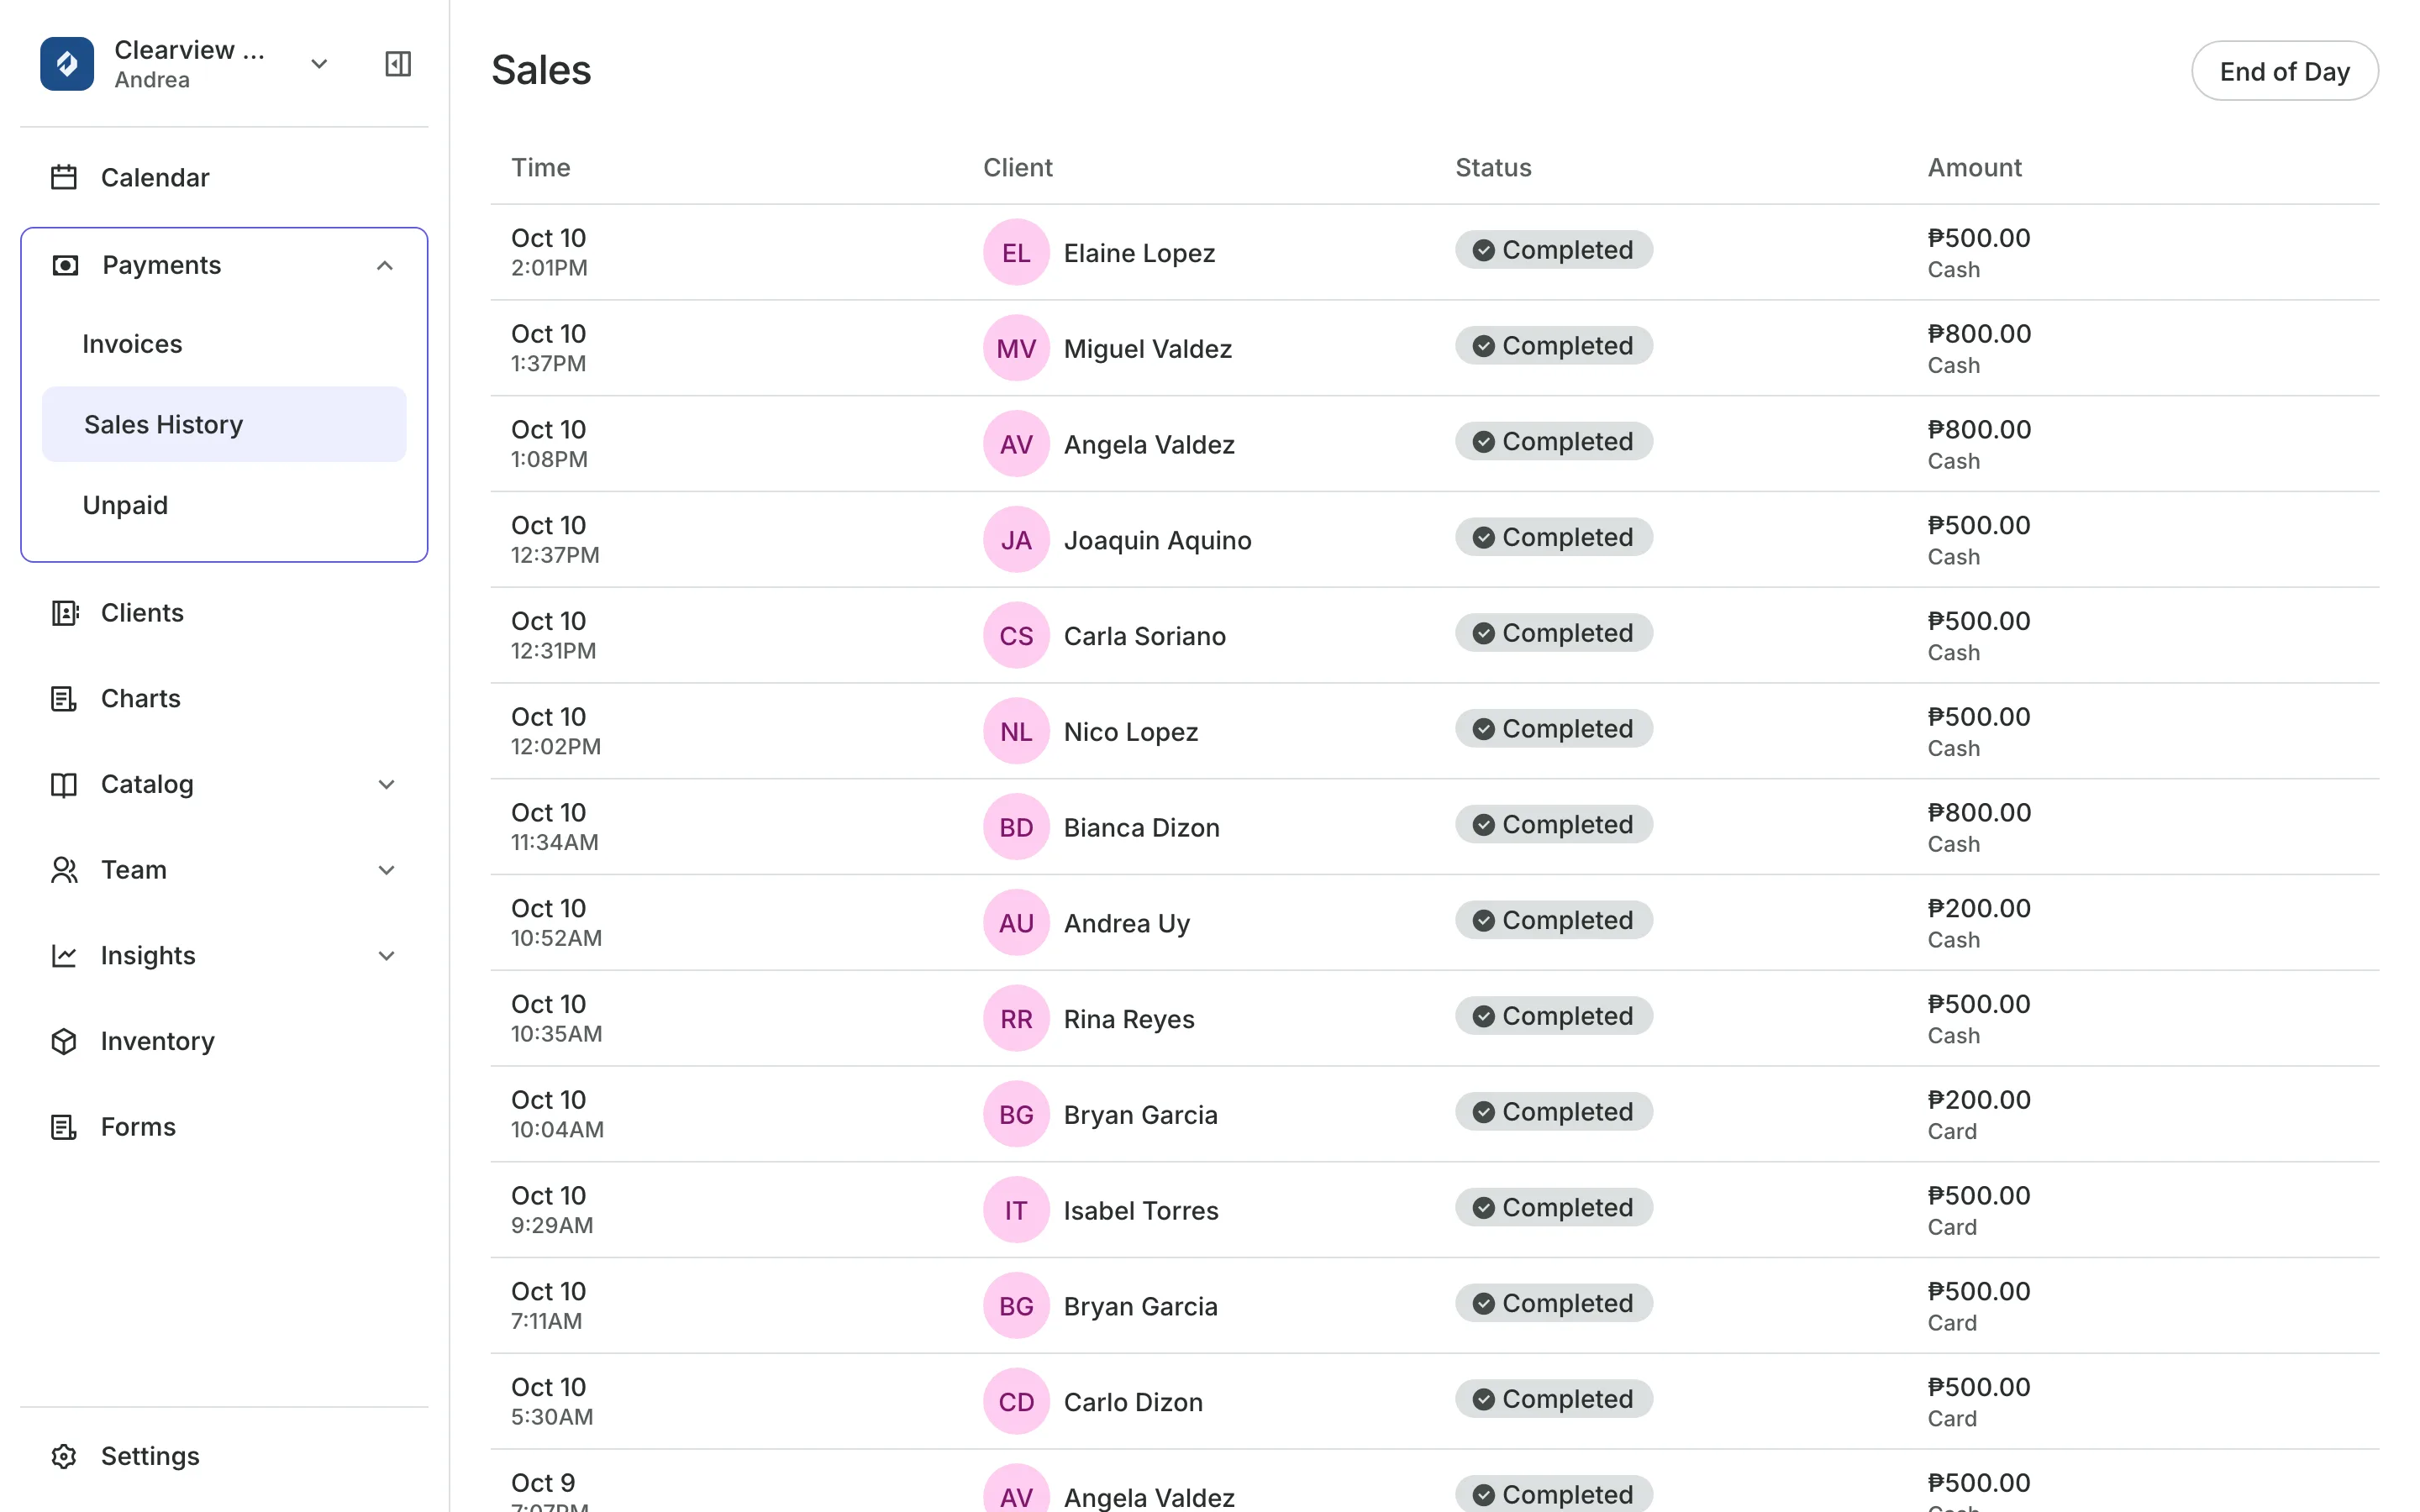Click the Team people icon
This screenshot has height=1512, width=2420.
[x=64, y=870]
